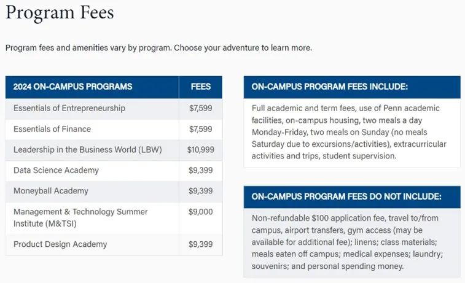Select the Moneyball Academy row
The image size is (465, 283).
(114, 191)
